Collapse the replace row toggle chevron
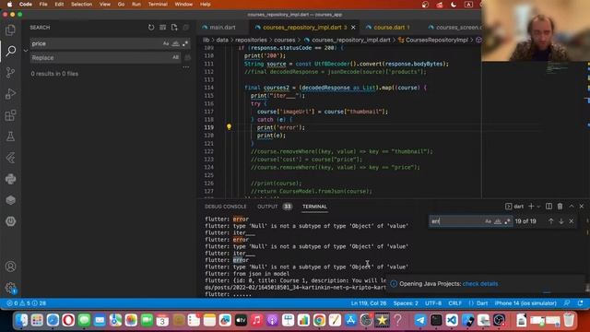This screenshot has height=332, width=590. pyautogui.click(x=26, y=51)
